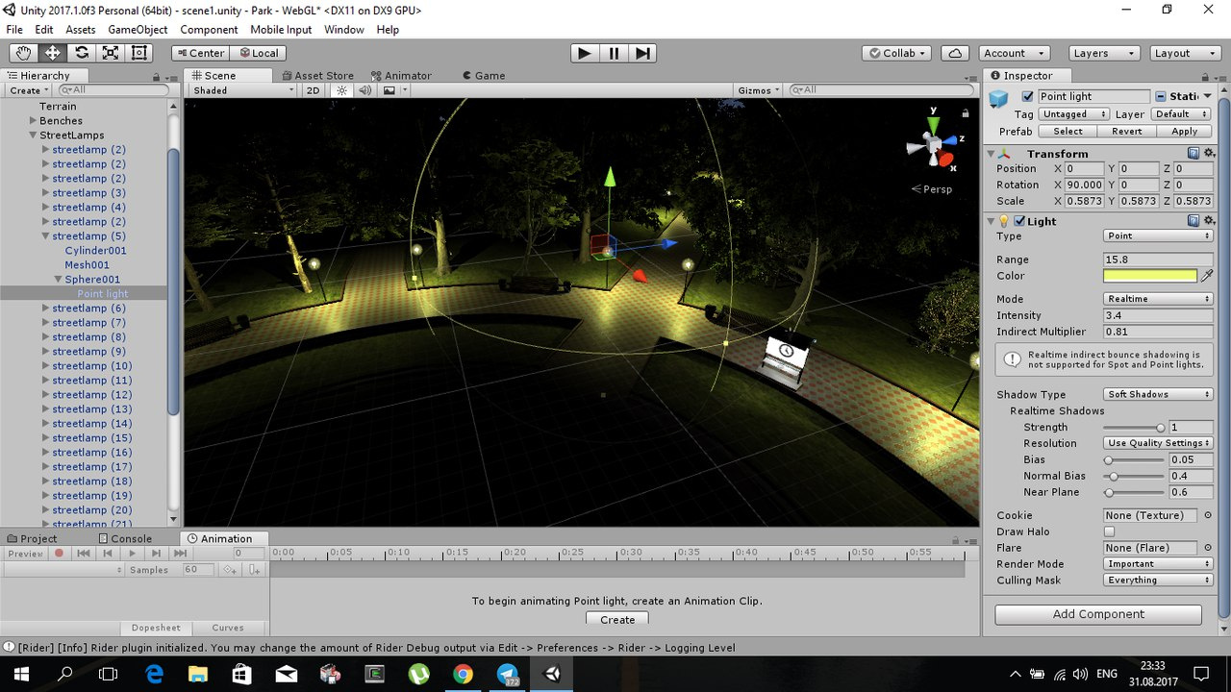
Task: Click Add Component button
Action: point(1098,614)
